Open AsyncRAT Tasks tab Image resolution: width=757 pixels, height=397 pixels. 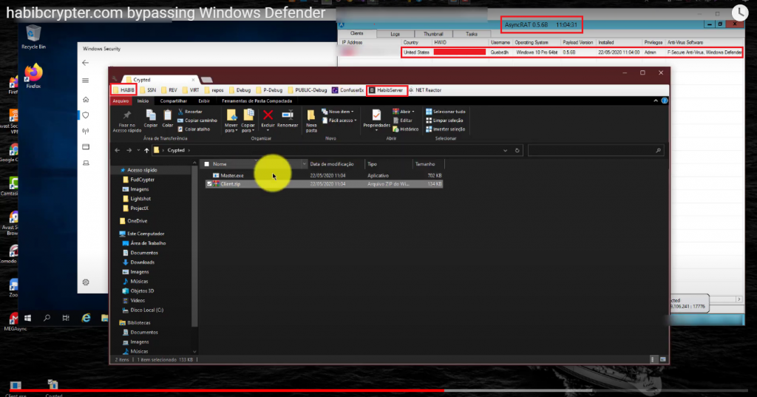pos(471,34)
